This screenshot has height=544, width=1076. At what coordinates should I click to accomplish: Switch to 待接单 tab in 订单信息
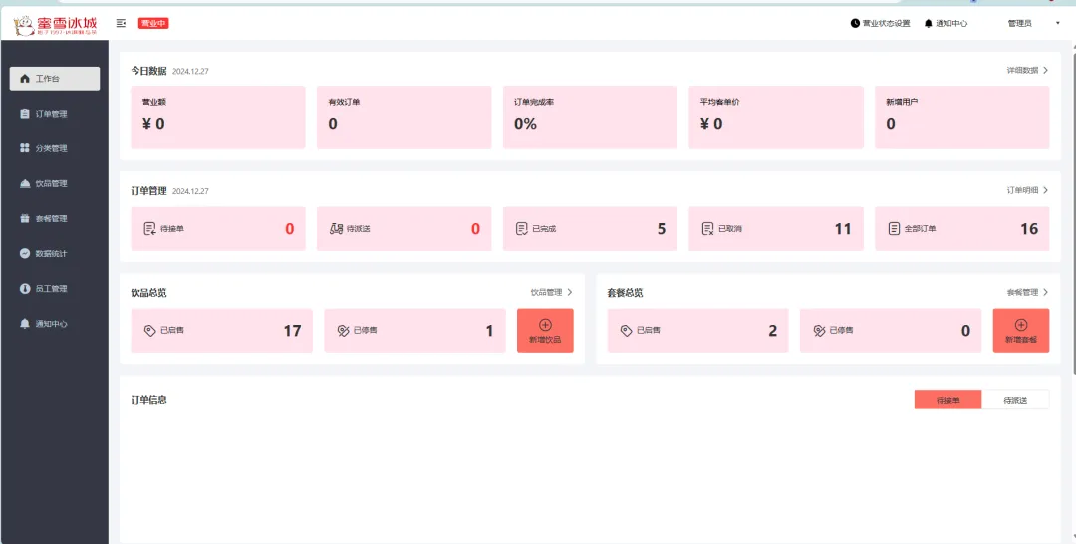pos(947,400)
